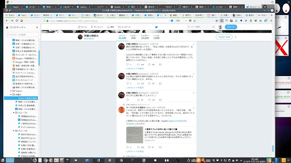Screen dimensions: 291x163
Task: Open the Firefox home page icon
Action: coord(21,21)
